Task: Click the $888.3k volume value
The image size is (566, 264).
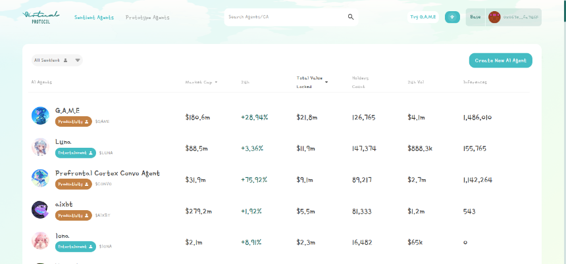Action: (x=420, y=148)
